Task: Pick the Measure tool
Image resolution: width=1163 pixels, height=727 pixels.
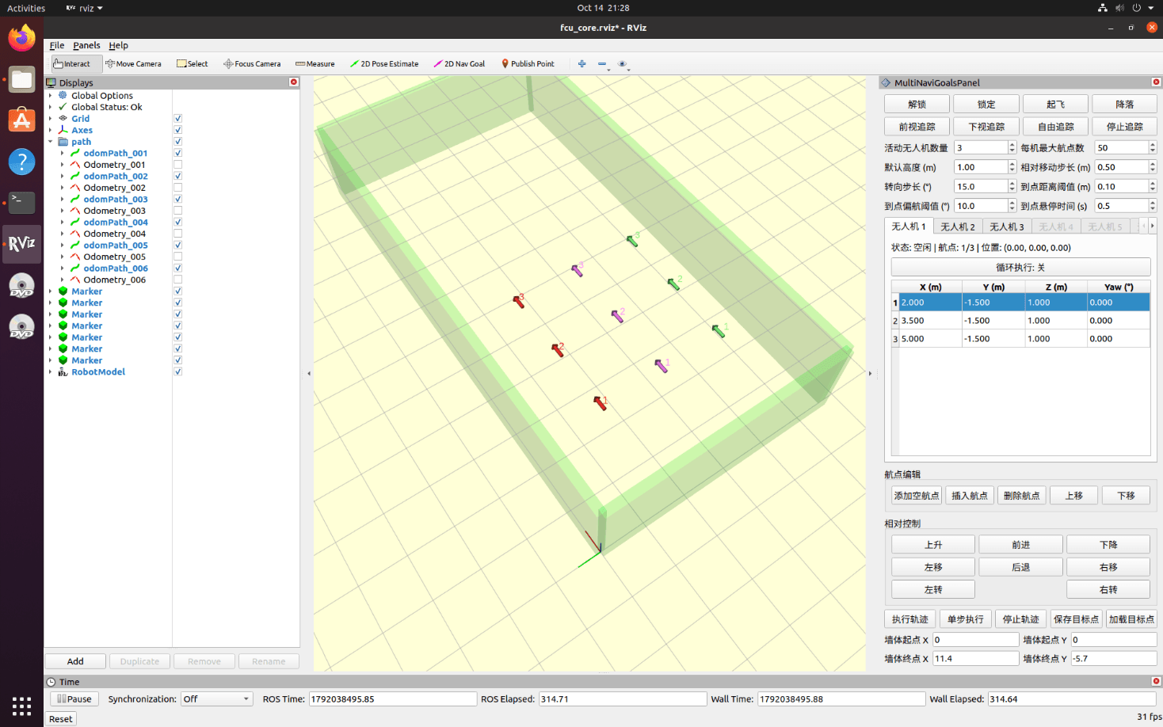Action: (x=315, y=64)
